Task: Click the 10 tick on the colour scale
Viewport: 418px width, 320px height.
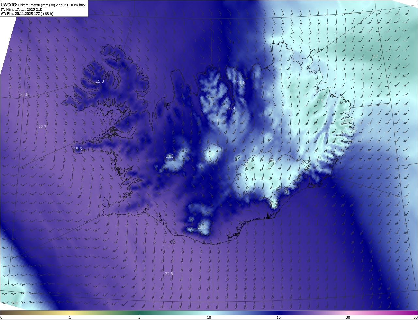Action: (x=209, y=317)
